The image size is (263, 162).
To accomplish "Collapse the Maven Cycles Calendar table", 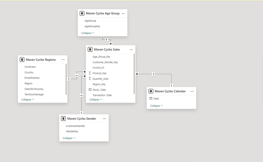I will pos(156,106).
